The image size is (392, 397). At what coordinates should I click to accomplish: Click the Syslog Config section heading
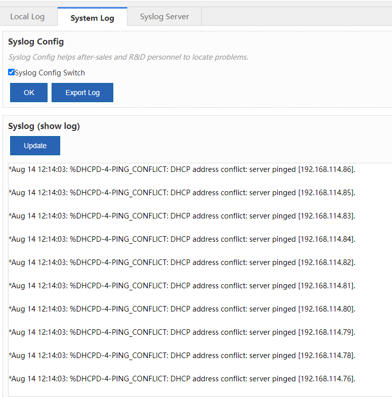click(x=36, y=41)
